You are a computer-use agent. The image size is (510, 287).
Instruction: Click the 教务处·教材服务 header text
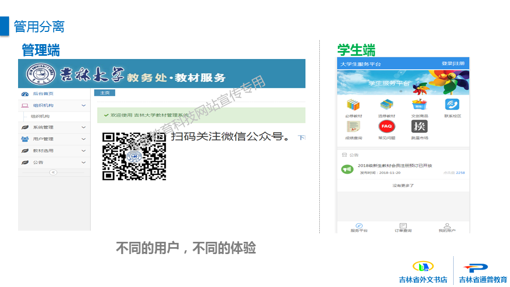[x=176, y=78]
